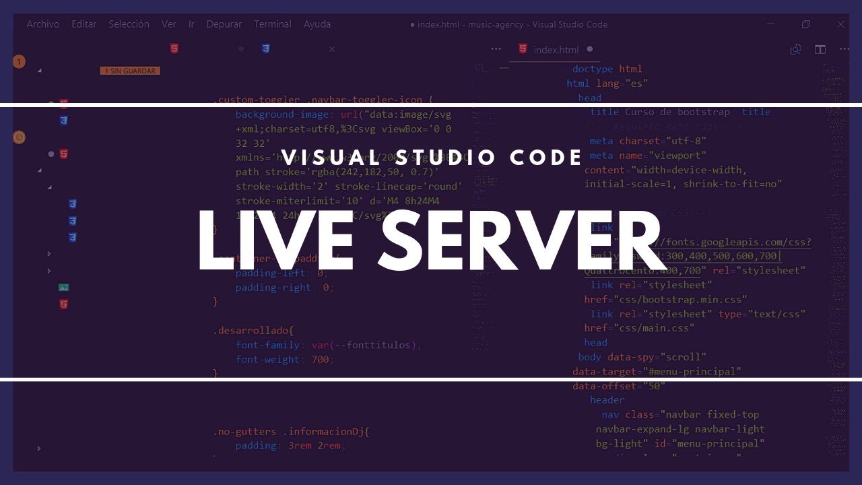862x485 pixels.
Task: Open the Selección menu
Action: pos(129,24)
